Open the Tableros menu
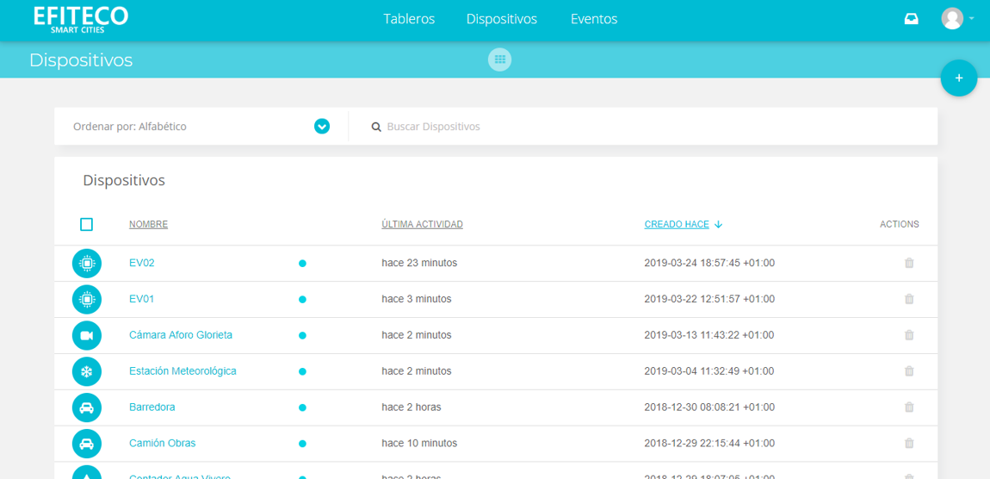Image resolution: width=990 pixels, height=479 pixels. pos(409,19)
